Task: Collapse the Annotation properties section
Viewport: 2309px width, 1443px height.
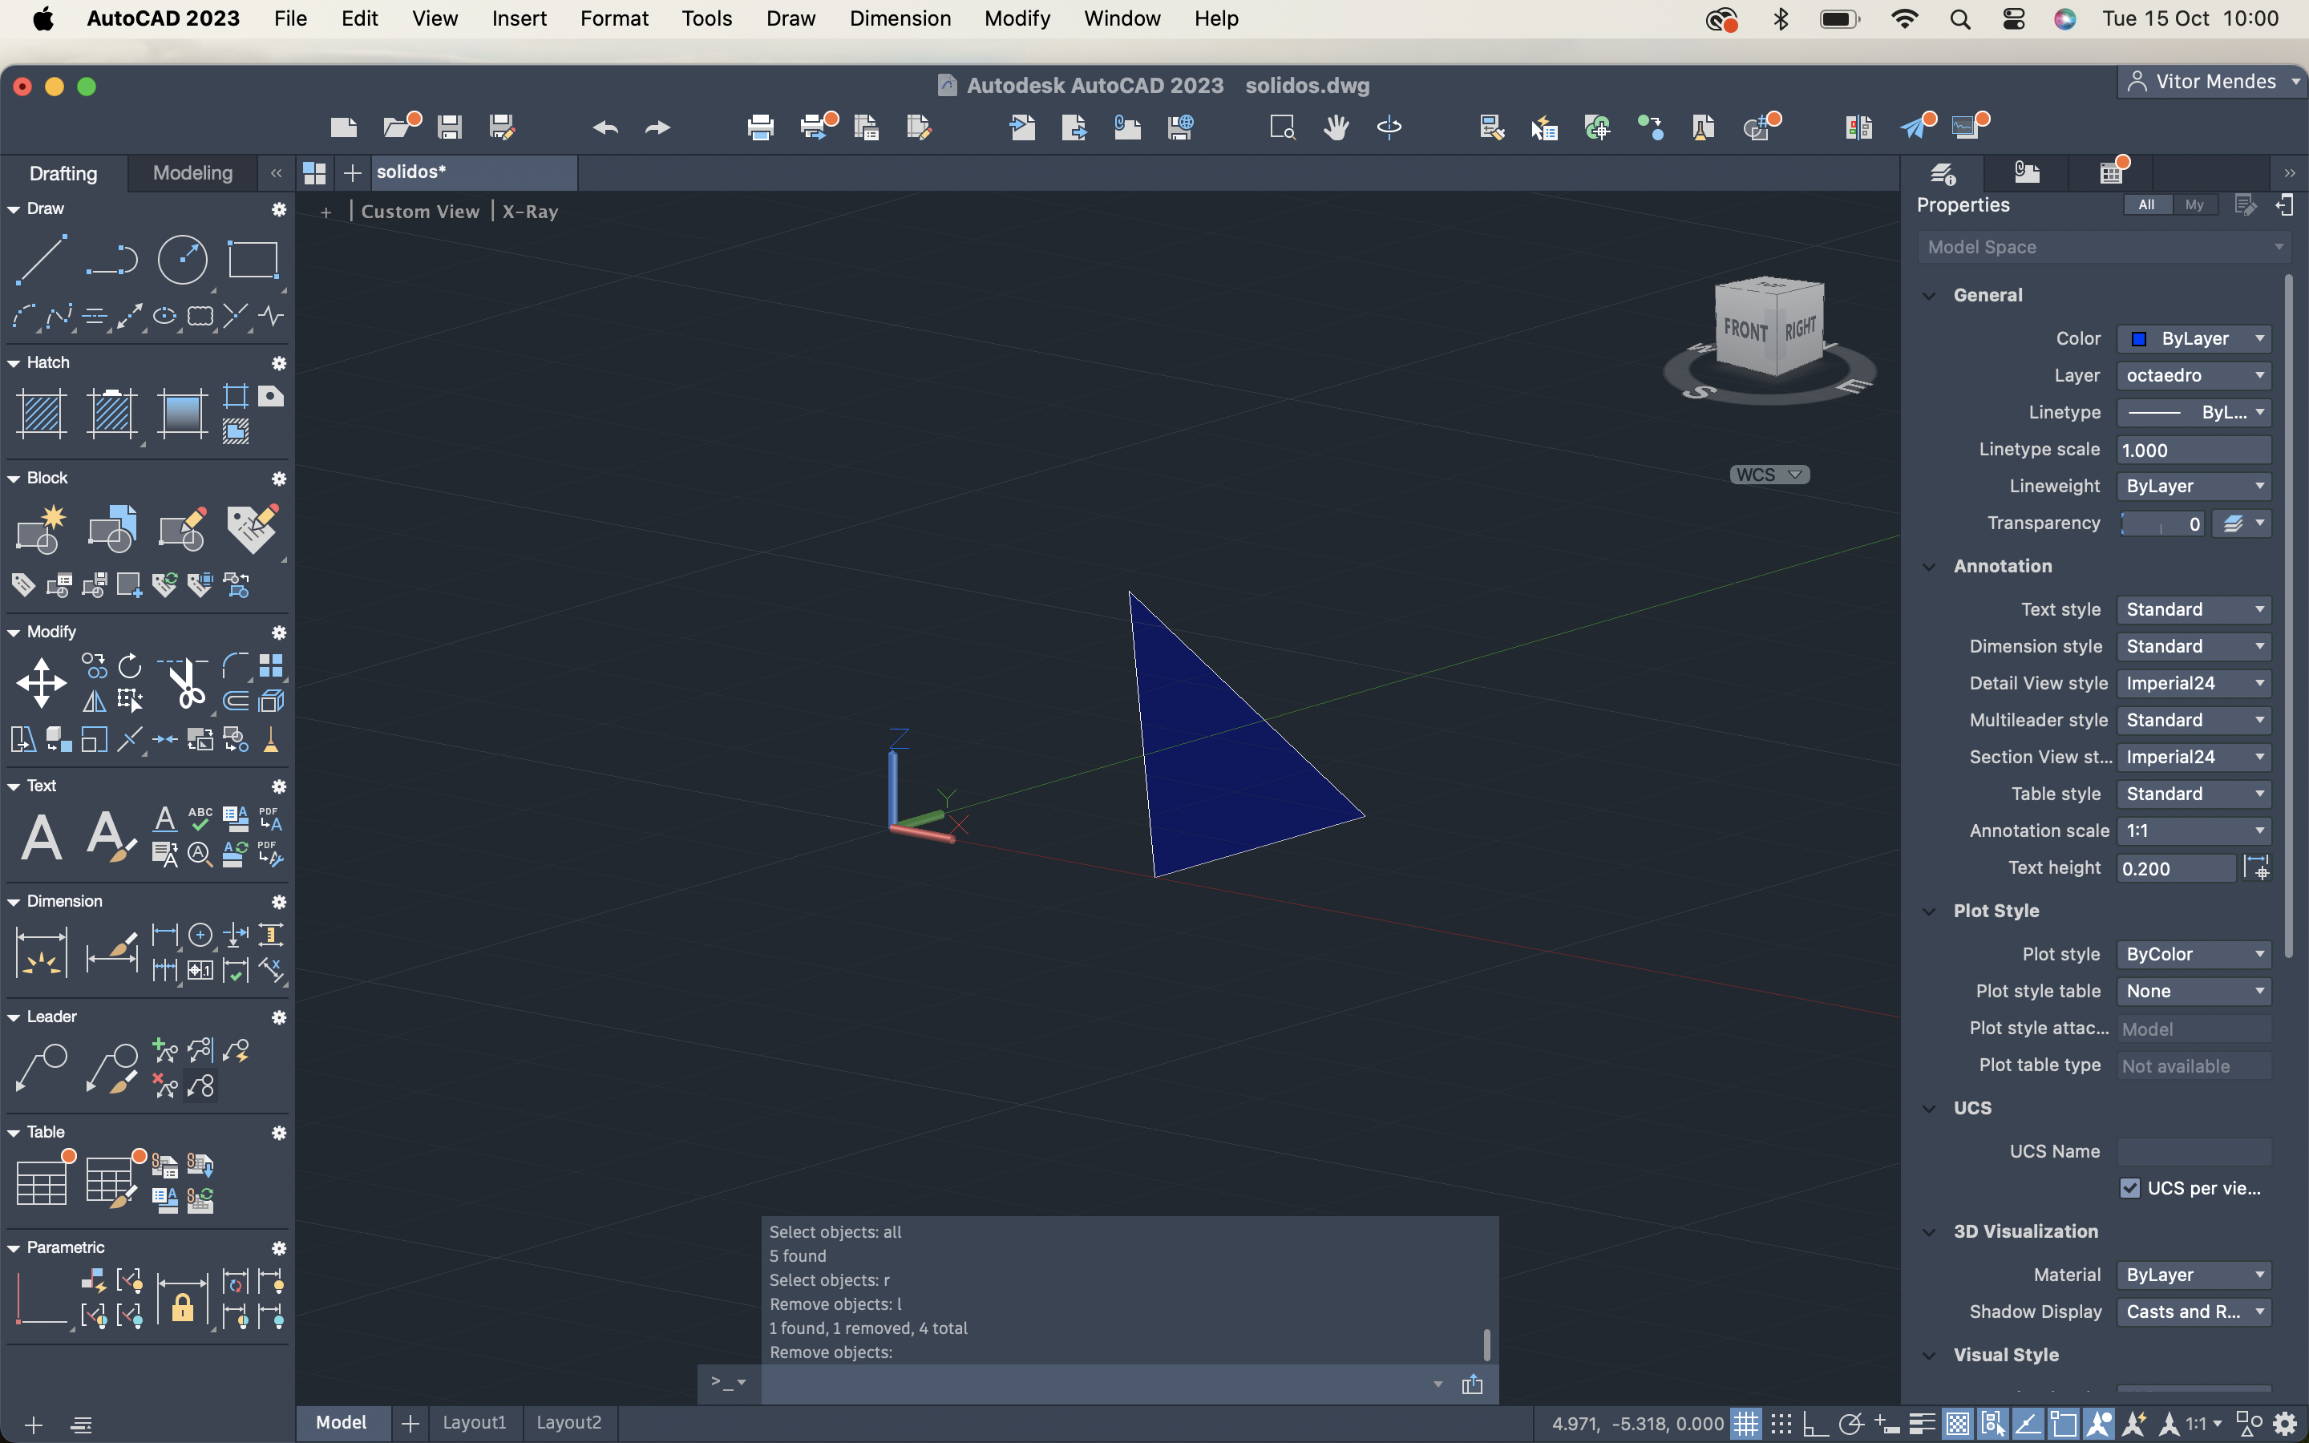Action: coord(1929,566)
